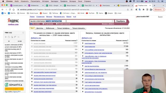Add 'подключение электричества' with plus icon
This screenshot has width=166, height=93.
point(83,79)
